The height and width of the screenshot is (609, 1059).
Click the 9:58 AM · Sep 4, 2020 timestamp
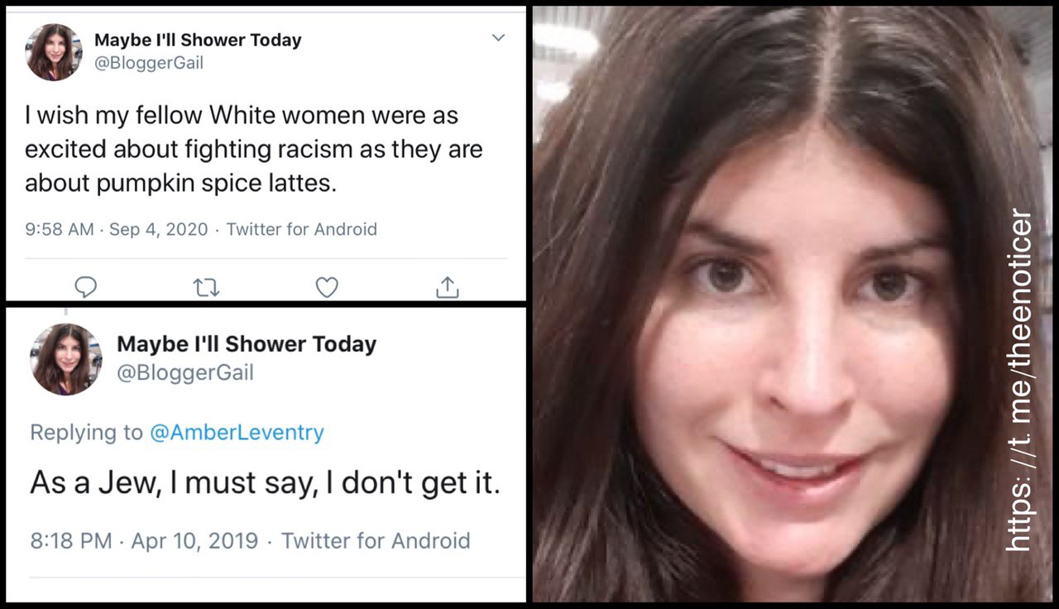[x=116, y=229]
